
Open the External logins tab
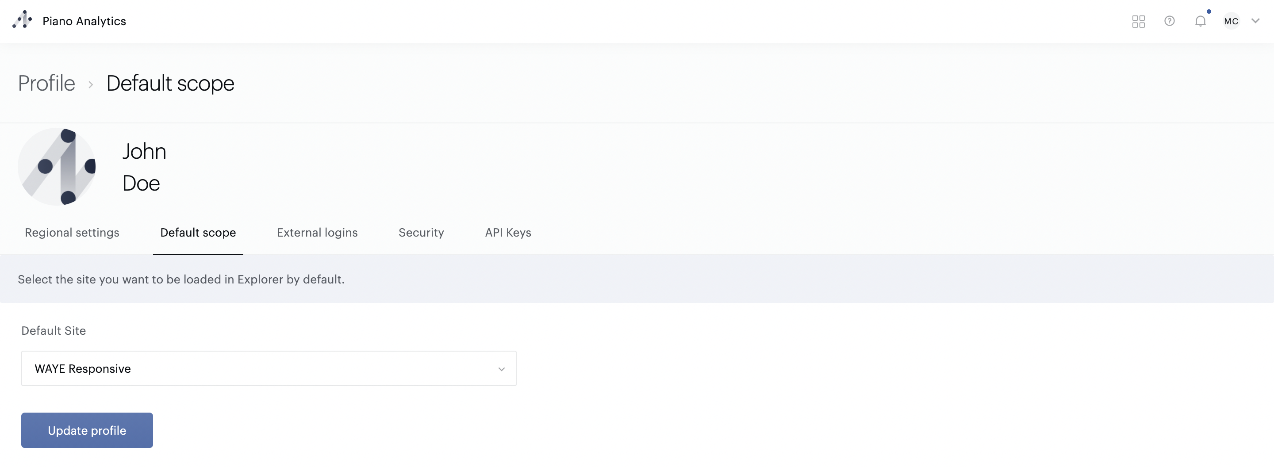click(x=317, y=233)
